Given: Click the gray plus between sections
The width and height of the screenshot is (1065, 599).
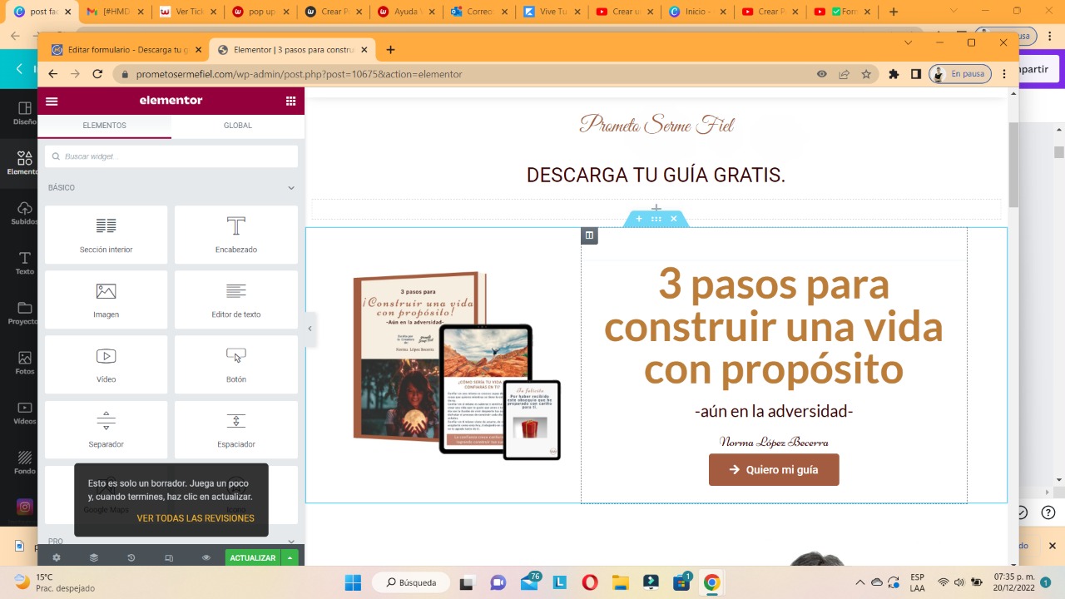Looking at the screenshot, I should click(656, 209).
